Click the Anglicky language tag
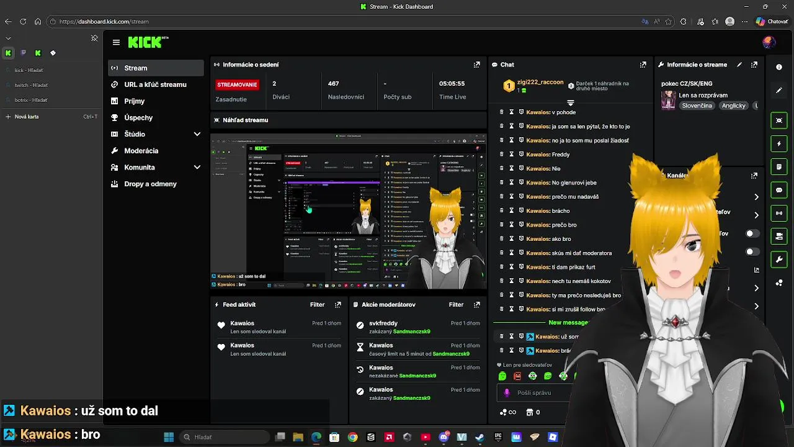The height and width of the screenshot is (447, 794). (733, 106)
